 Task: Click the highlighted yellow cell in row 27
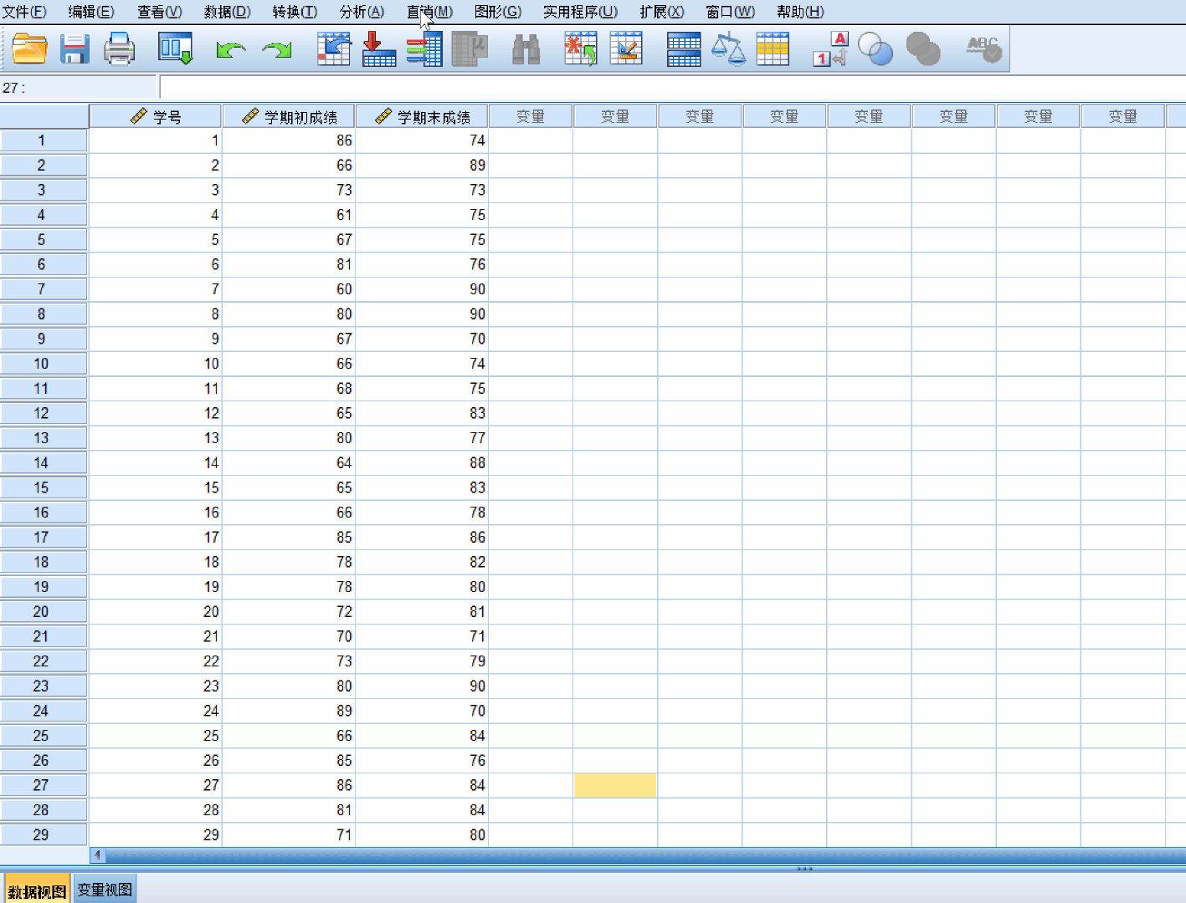coord(615,785)
